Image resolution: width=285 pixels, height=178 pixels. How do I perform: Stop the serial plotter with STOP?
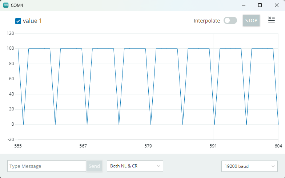pos(251,20)
